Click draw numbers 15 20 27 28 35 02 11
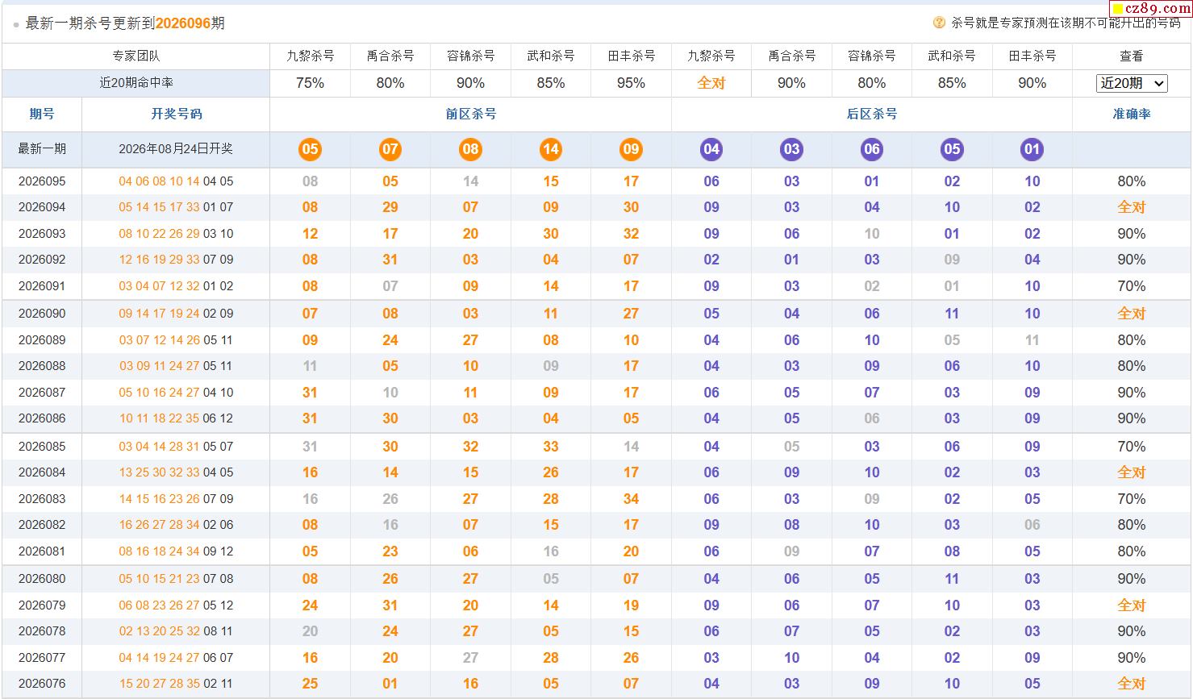Screen dimensions: 1193x699 (x=176, y=684)
